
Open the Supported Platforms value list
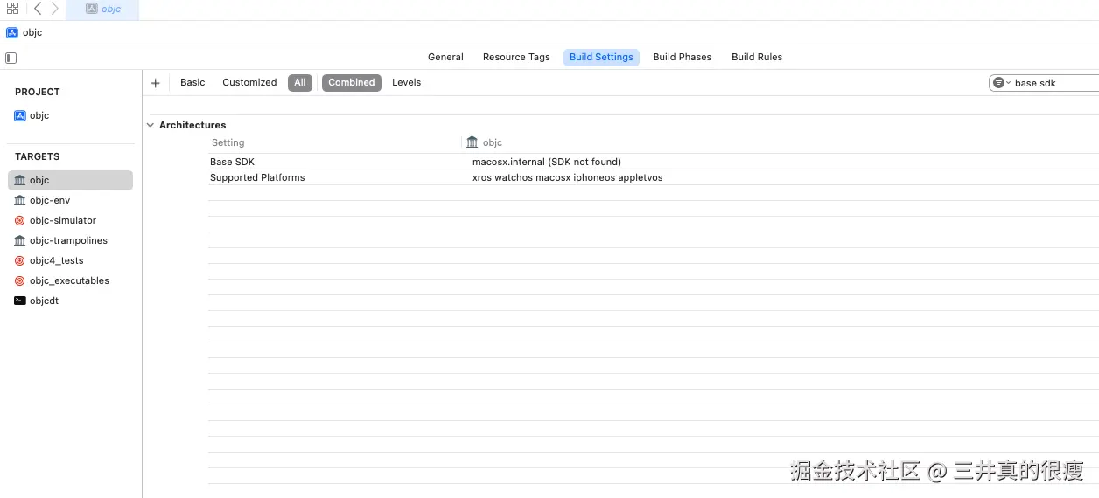[x=568, y=177]
